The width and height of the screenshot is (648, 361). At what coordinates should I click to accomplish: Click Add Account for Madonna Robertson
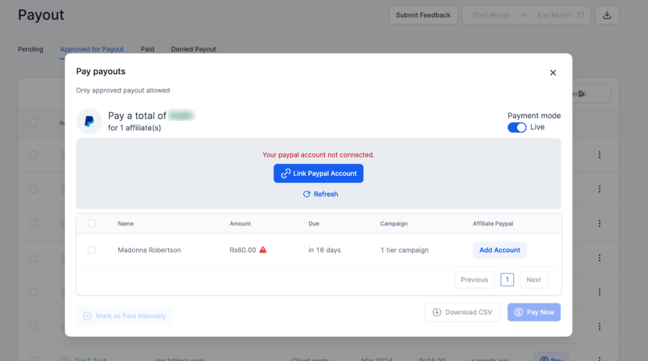[x=499, y=250]
